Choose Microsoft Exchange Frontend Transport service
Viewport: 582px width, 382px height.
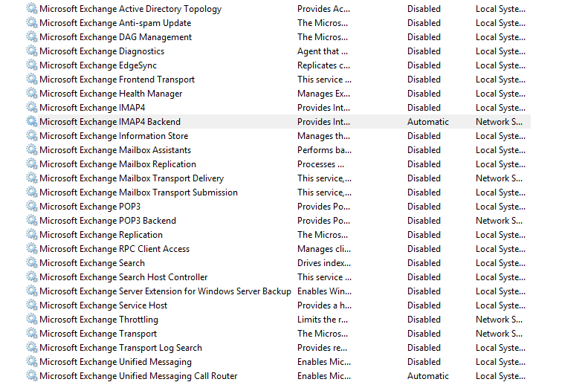[x=117, y=80]
